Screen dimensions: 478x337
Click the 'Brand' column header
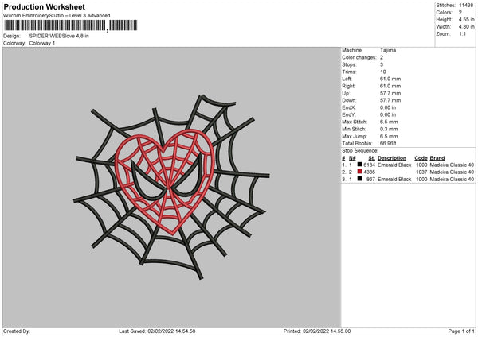(437, 158)
